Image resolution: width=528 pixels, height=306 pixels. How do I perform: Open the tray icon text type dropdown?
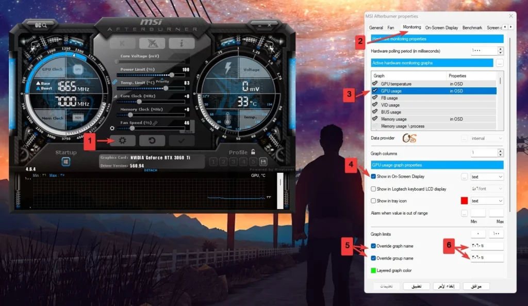coord(487,201)
